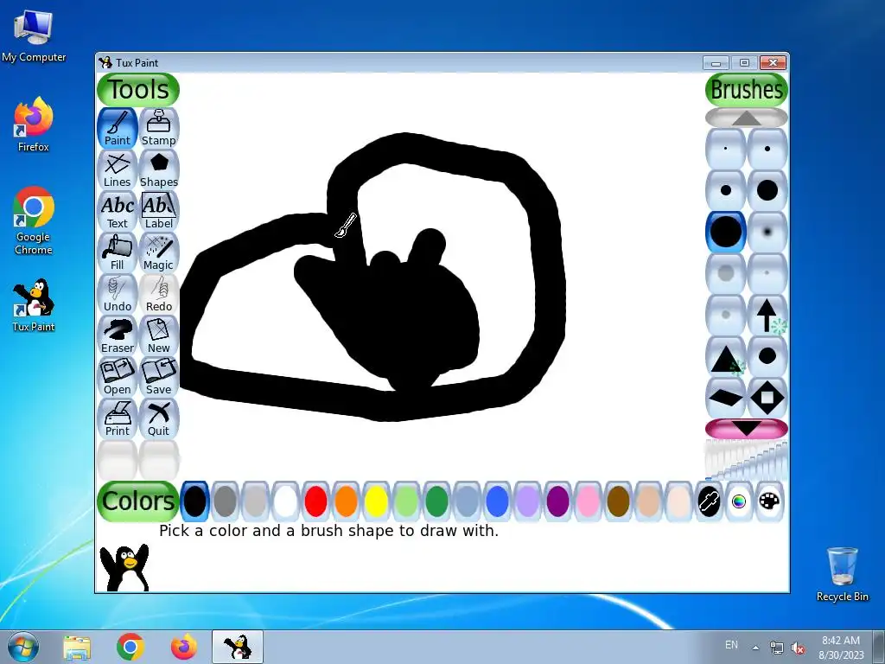The width and height of the screenshot is (885, 664).
Task: Choose the black triangle brush
Action: [x=726, y=356]
